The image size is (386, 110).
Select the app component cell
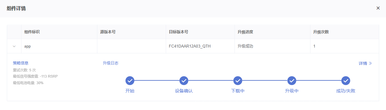pos(59,46)
